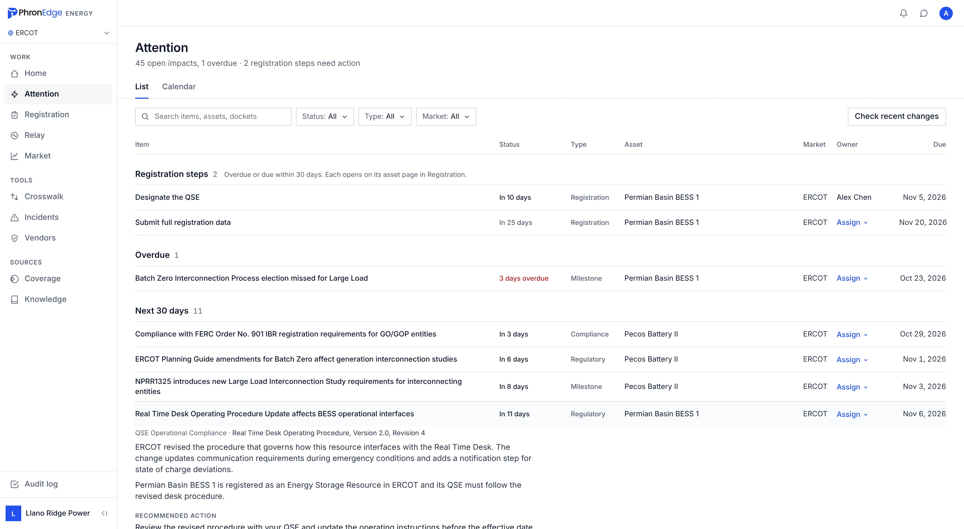Click the Nov 20, 2026 due date
The width and height of the screenshot is (964, 529).
(x=922, y=222)
